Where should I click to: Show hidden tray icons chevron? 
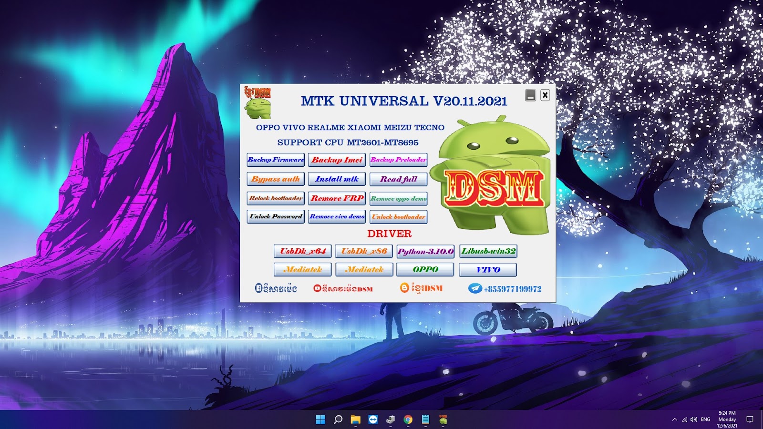click(x=674, y=419)
